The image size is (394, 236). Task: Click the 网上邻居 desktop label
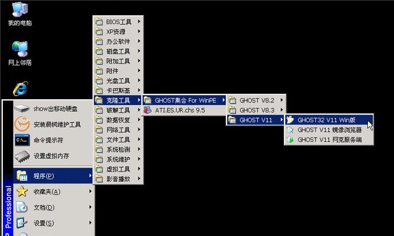[x=20, y=63]
